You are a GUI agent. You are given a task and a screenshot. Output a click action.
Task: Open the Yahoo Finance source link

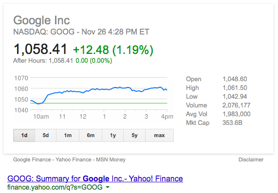(74, 159)
